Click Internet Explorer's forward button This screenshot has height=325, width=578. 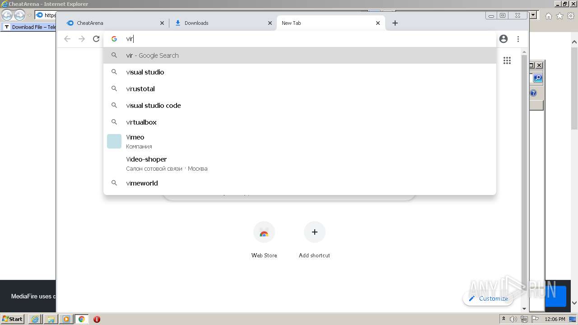tap(19, 15)
